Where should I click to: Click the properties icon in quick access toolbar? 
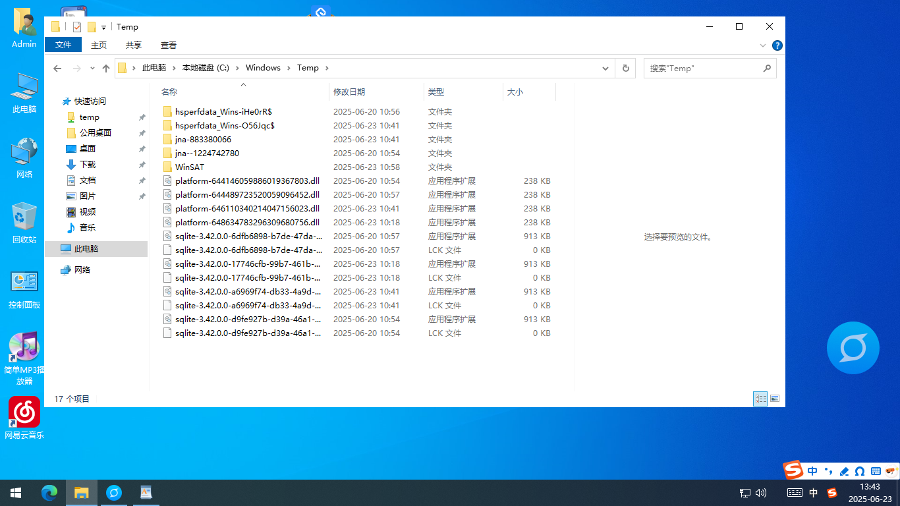tap(77, 27)
